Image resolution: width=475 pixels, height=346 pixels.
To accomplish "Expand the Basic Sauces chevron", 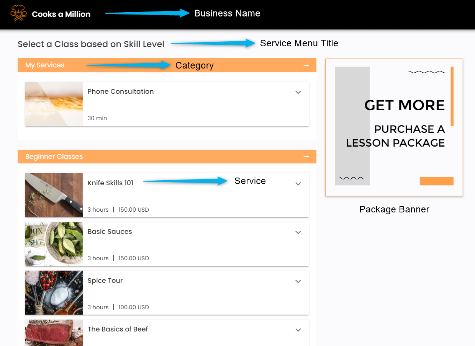I will [298, 232].
